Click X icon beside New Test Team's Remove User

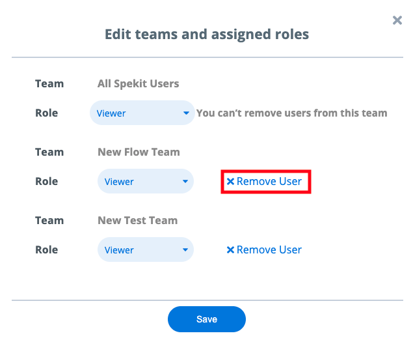[x=230, y=249]
